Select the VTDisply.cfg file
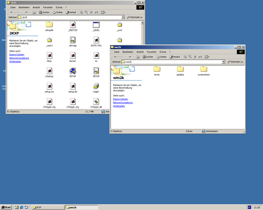263x210 pixels. 73,102
